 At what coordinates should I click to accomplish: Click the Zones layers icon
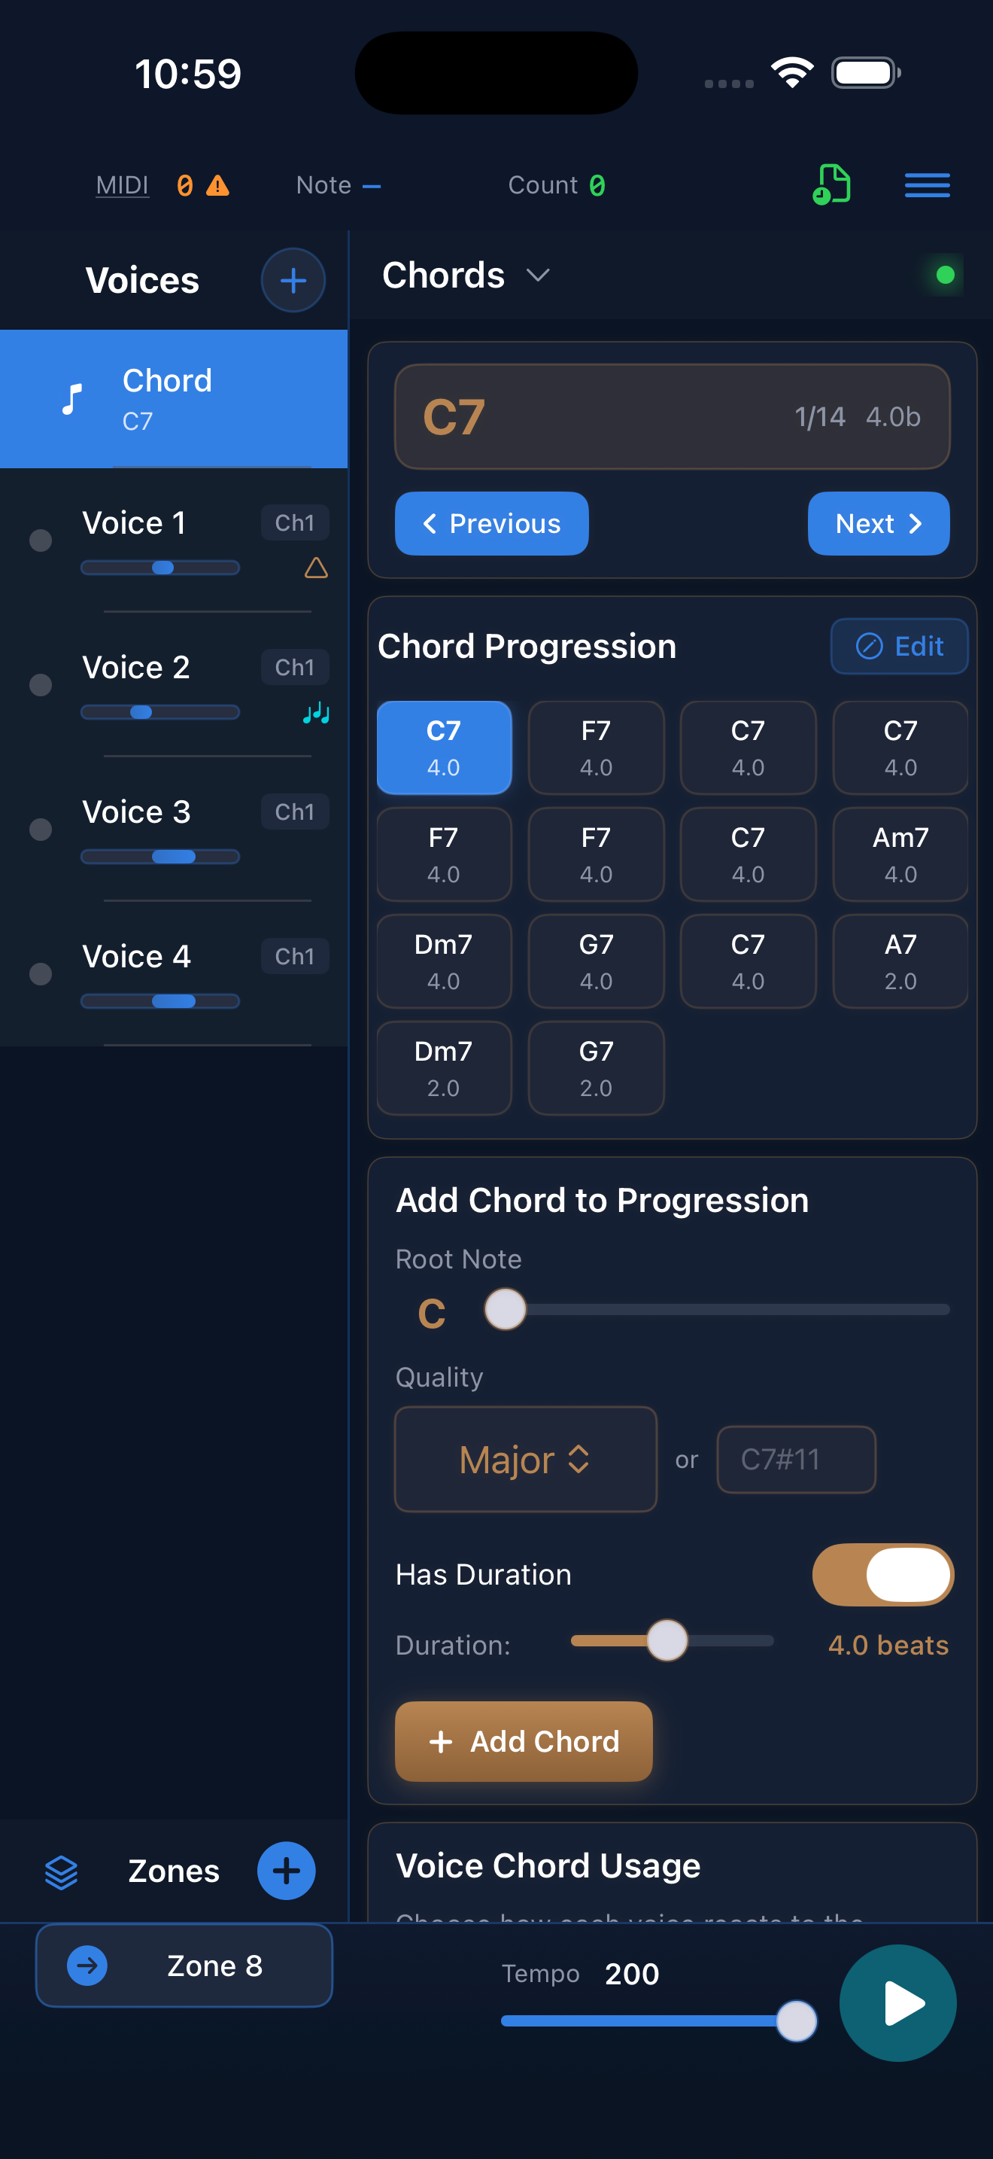(x=62, y=1871)
